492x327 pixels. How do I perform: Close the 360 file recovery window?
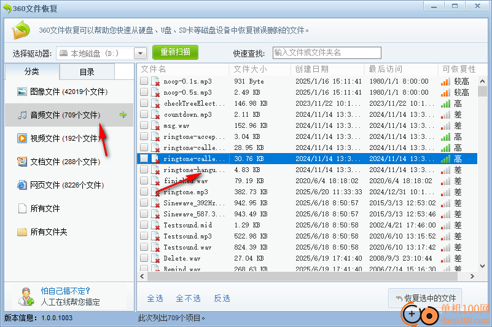(477, 6)
